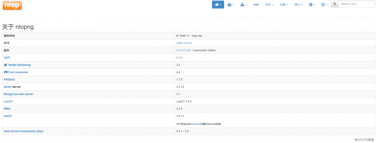Click the Font Awesome 4.x value

(x=178, y=72)
